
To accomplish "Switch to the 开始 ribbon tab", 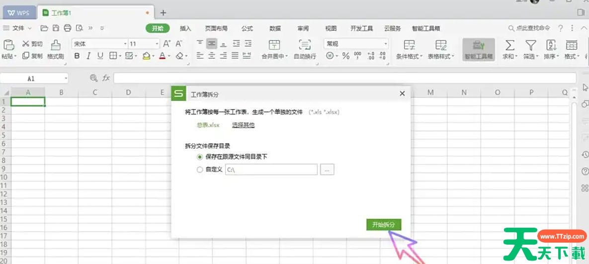I will pos(158,28).
